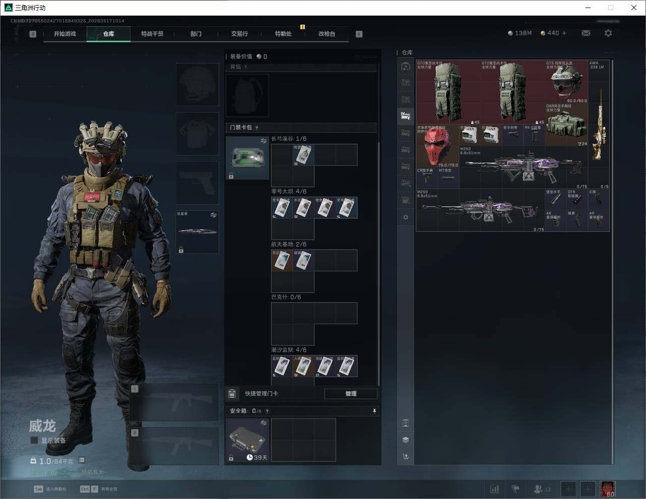Screen dimensions: 646x499
Task: Click the player avatar showing level 60
Action: coord(607,489)
